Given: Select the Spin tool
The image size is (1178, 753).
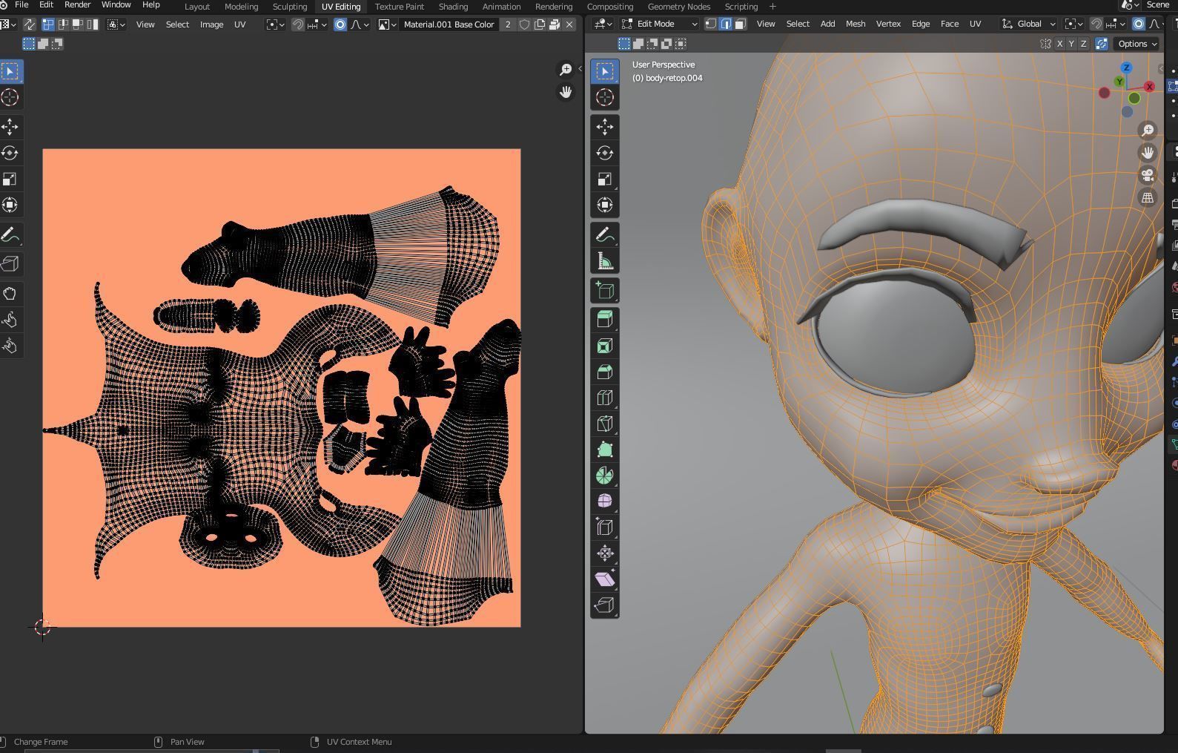Looking at the screenshot, I should tap(605, 476).
